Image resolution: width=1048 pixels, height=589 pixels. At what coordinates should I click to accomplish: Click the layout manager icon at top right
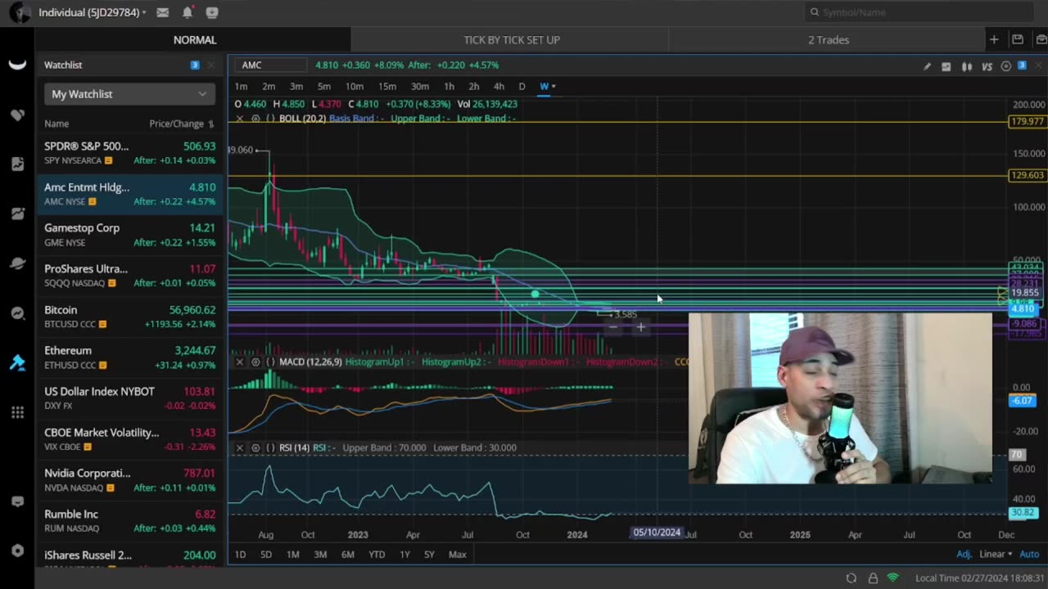click(x=1040, y=39)
